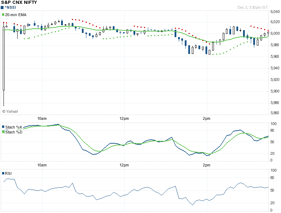Screen dimensions: 281x213
Task: Click the 50 label on Stochastic axis
Action: click(272, 142)
